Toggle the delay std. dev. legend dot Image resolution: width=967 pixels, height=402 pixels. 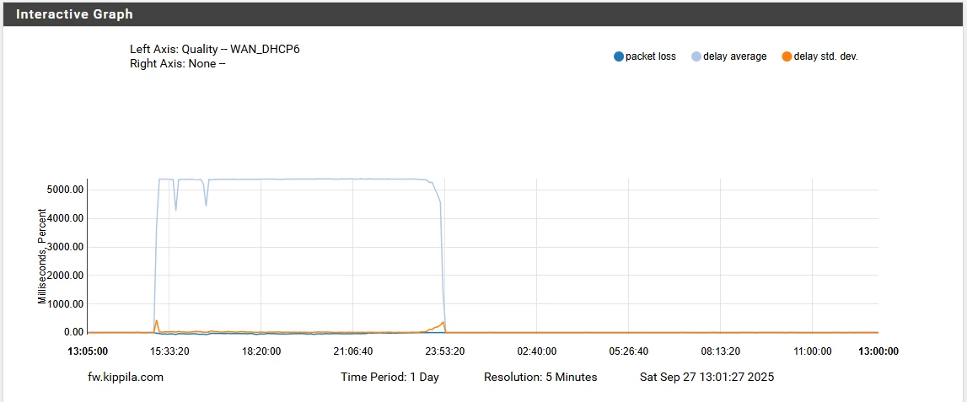787,56
